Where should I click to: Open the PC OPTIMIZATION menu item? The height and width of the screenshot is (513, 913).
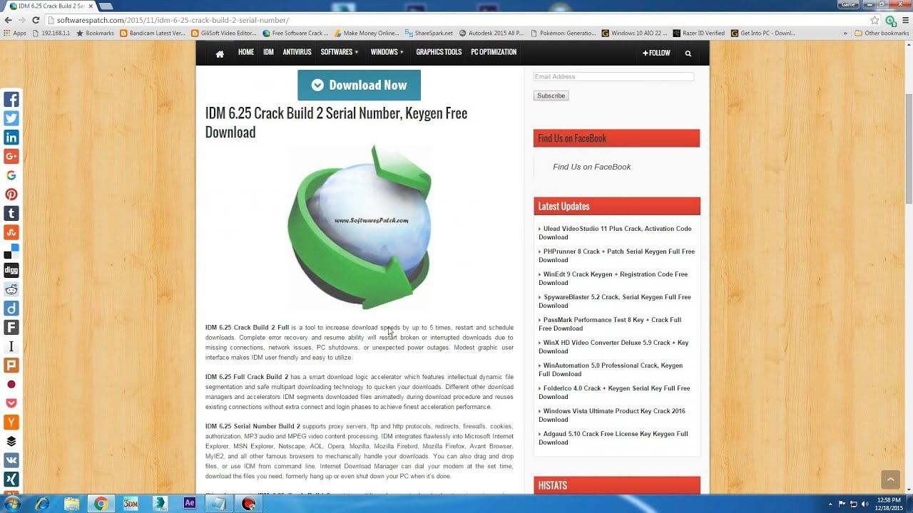point(494,52)
